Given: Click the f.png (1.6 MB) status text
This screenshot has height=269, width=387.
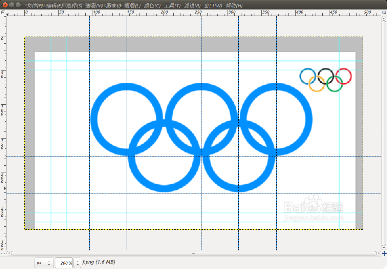Looking at the screenshot, I should tap(99, 262).
